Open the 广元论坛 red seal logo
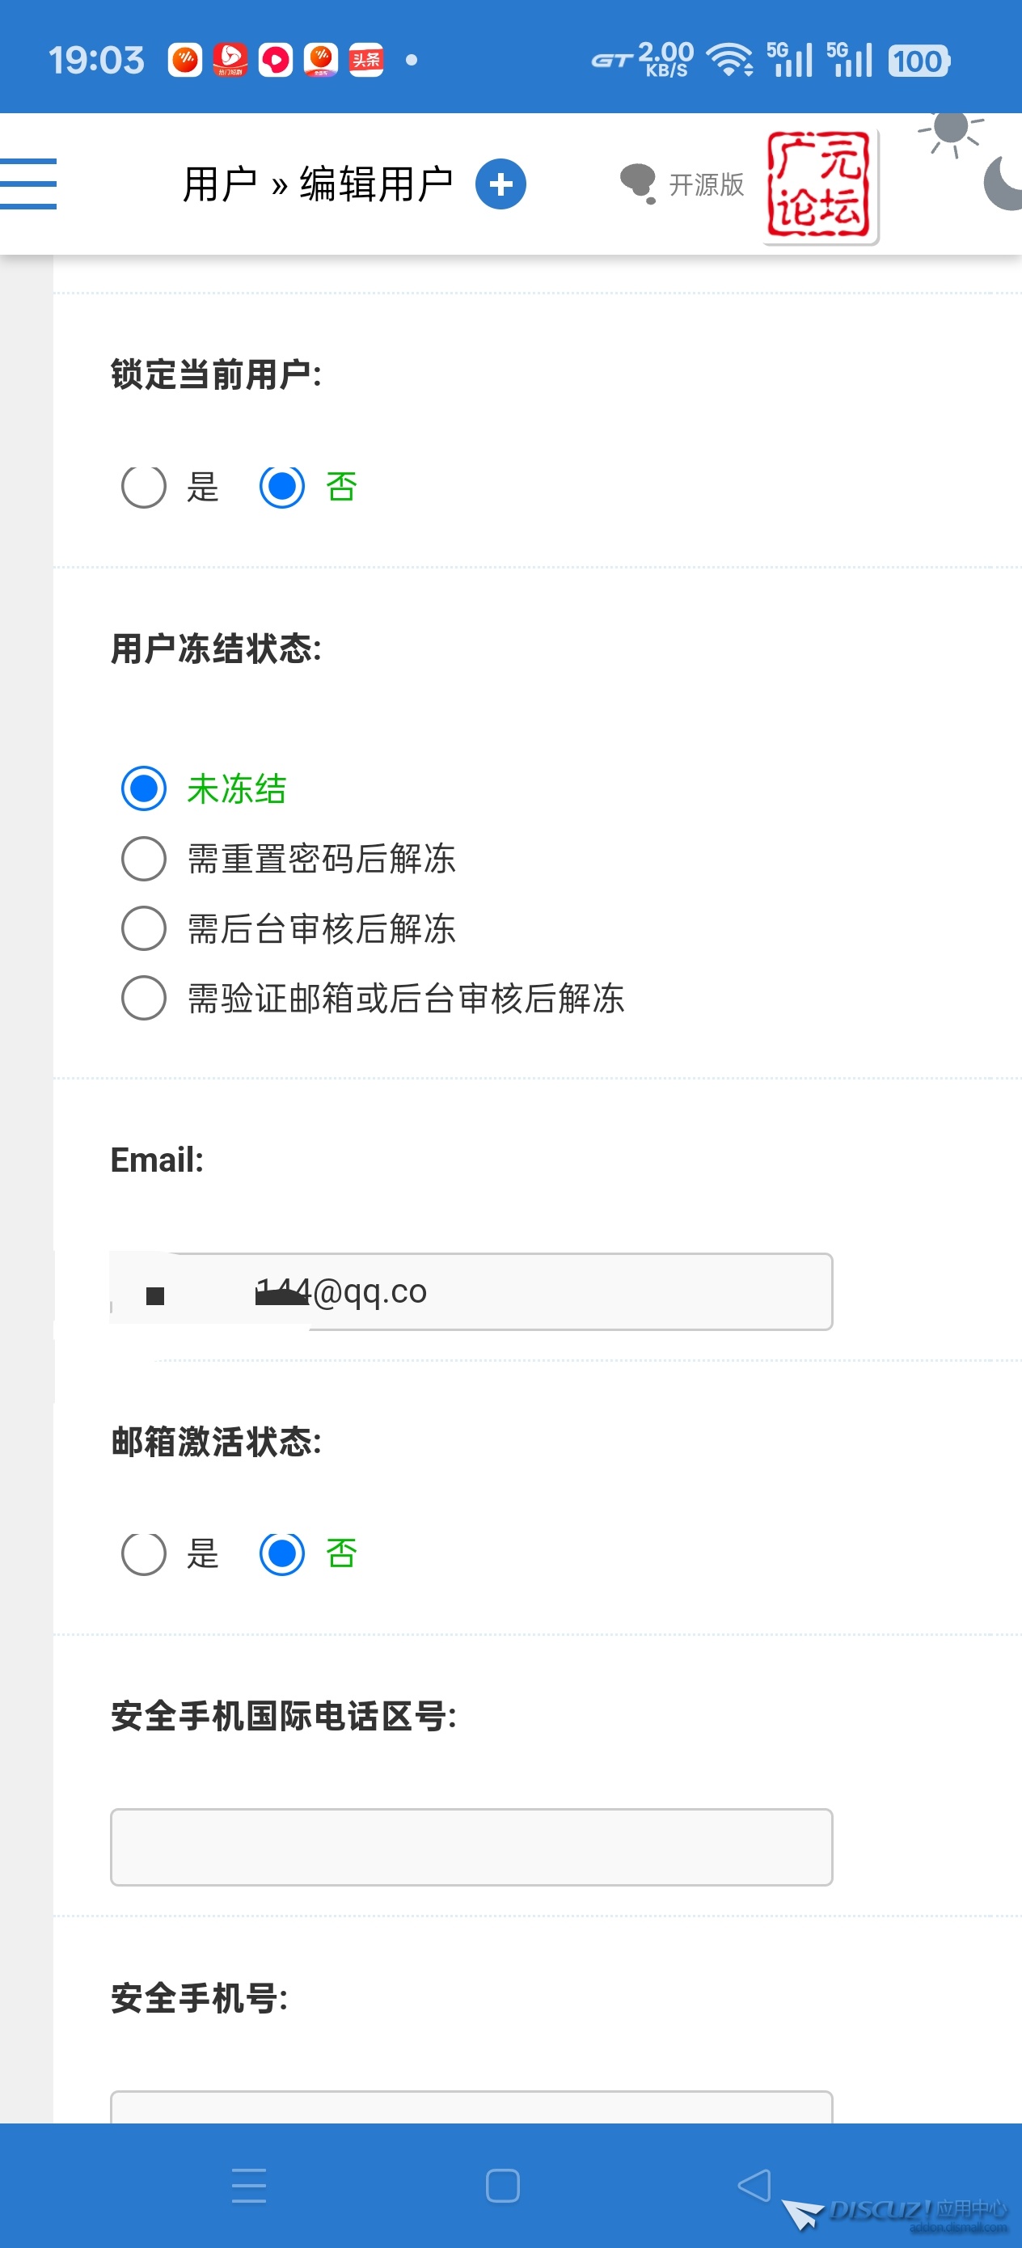1022x2248 pixels. coord(820,185)
